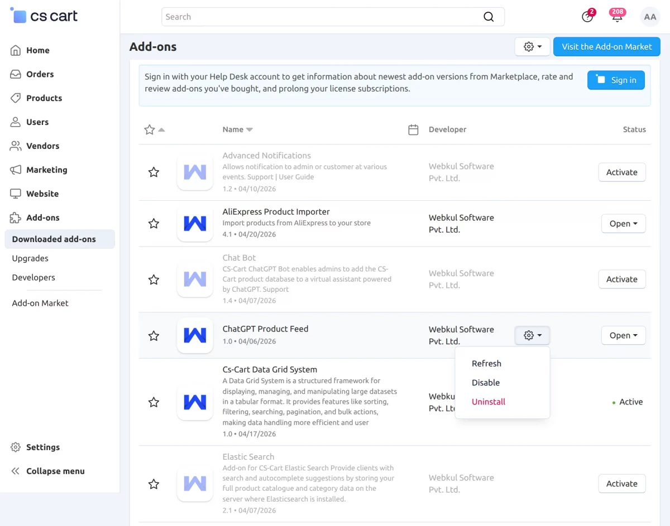This screenshot has width=670, height=526.
Task: Click the Sign in button
Action: (616, 80)
